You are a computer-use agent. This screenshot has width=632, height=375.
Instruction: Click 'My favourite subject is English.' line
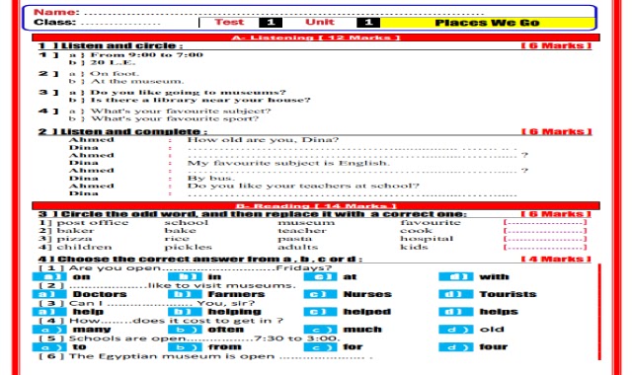coord(288,163)
